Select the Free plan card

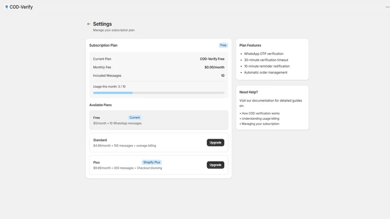pyautogui.click(x=159, y=120)
